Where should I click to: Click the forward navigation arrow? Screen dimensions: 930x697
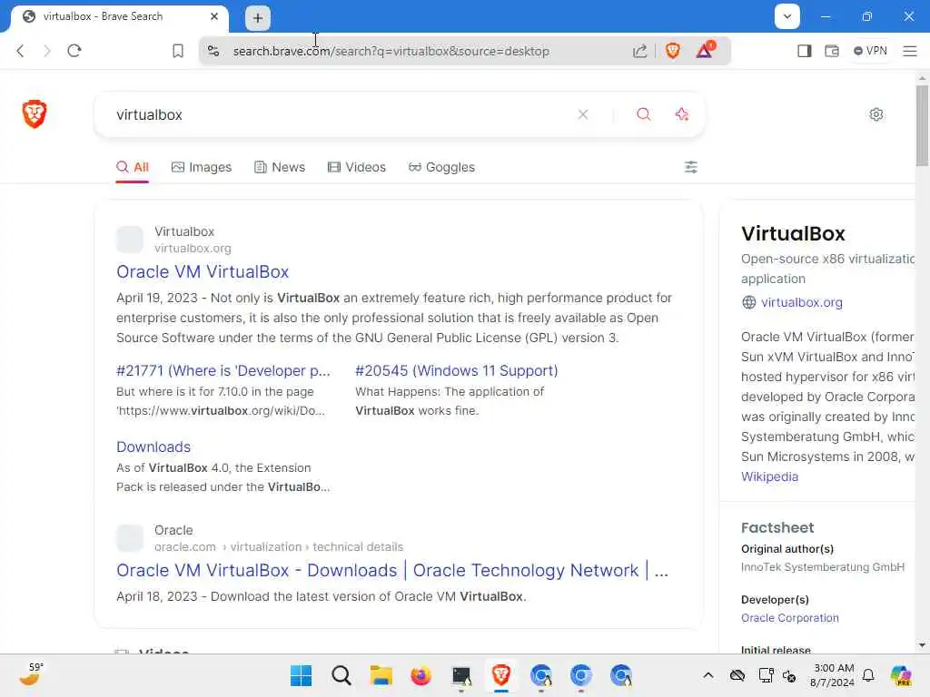pos(47,51)
